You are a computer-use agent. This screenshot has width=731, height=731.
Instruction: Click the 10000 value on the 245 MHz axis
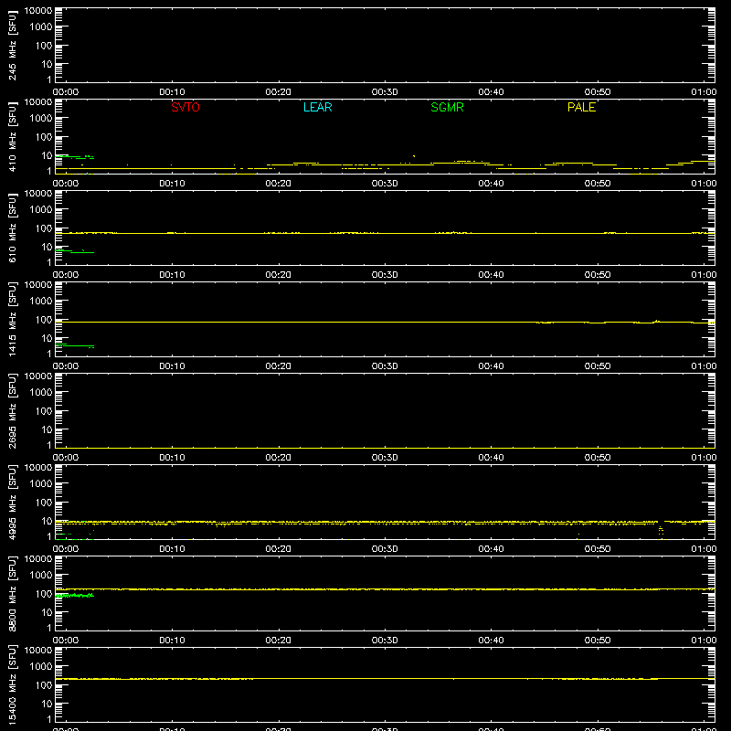click(38, 11)
